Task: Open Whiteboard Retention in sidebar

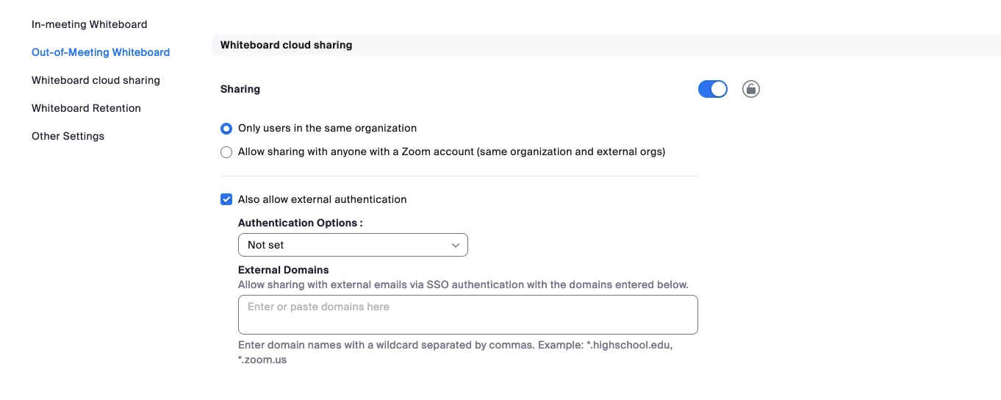Action: click(x=86, y=108)
